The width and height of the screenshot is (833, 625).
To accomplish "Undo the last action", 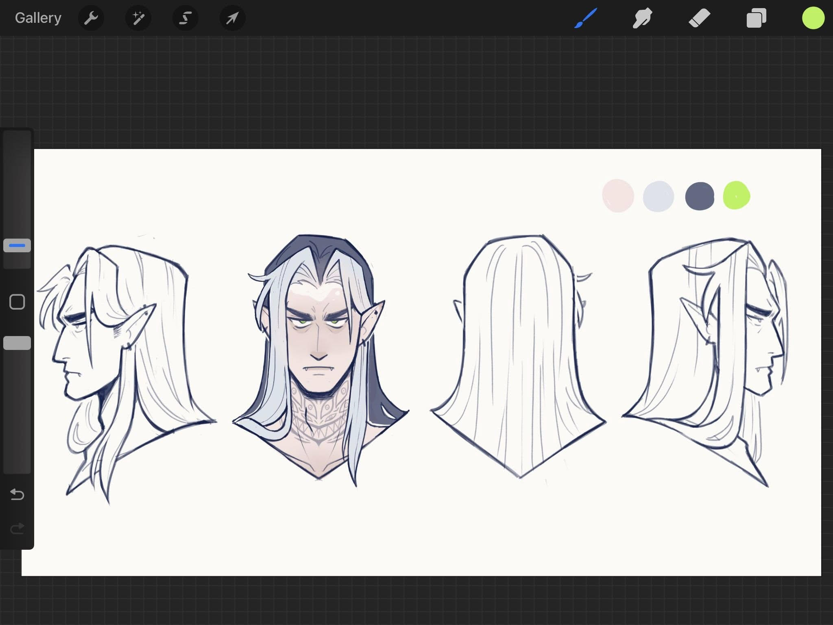I will (17, 494).
